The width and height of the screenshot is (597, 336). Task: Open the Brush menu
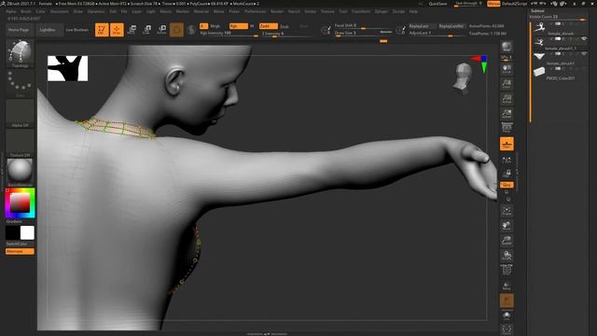[x=26, y=11]
